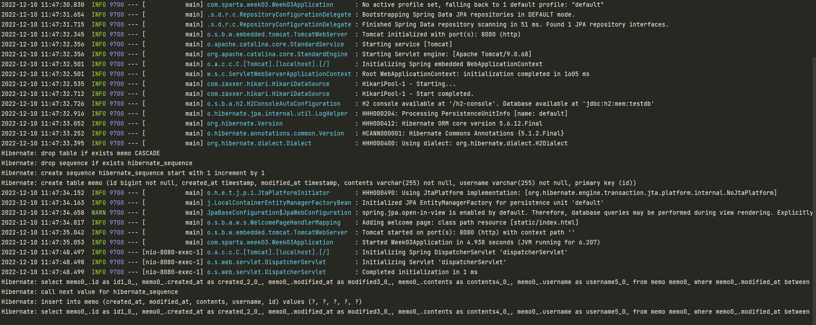Viewport: 816px width, 325px height.
Task: Click the last 'select memo0_.id' Hibernate query line
Action: (x=406, y=311)
